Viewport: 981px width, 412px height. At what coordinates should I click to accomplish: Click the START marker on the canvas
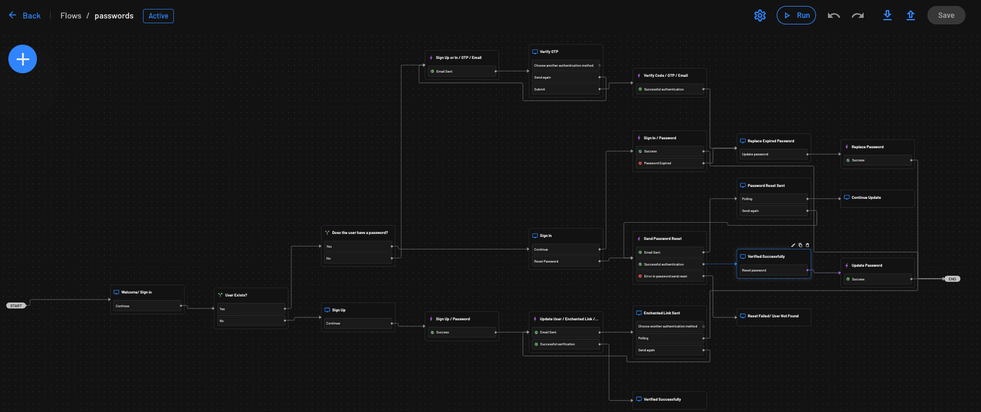(x=16, y=305)
